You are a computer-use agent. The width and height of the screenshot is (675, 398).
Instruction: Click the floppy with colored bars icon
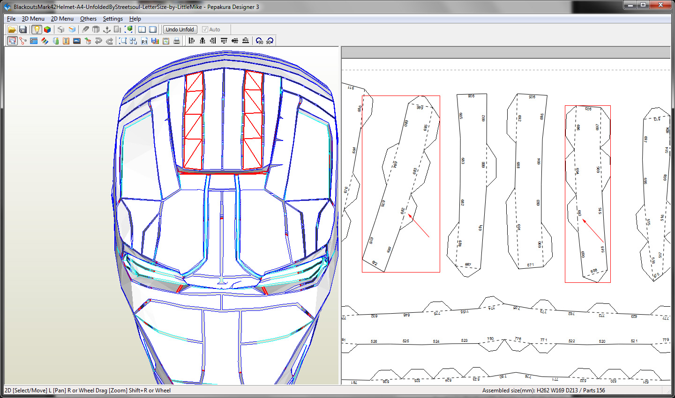[x=155, y=41]
